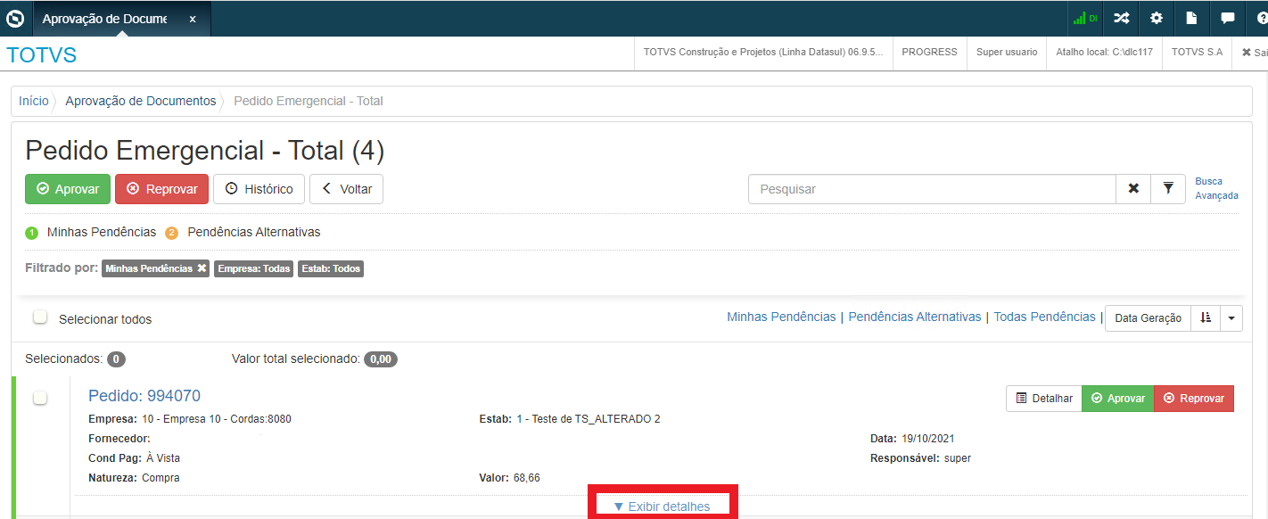Click TOTVS Construção e Projetos header item
Image resolution: width=1268 pixels, height=519 pixels.
click(763, 52)
